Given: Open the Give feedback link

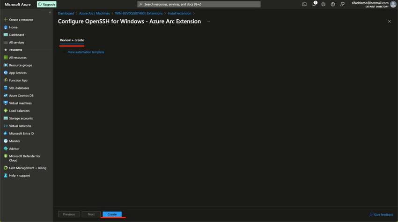Looking at the screenshot, I should point(381,215).
